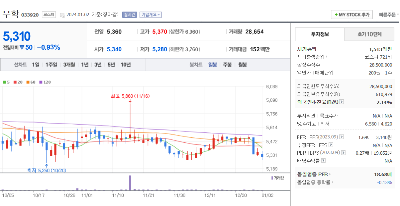The height and width of the screenshot is (206, 400).
Task: Select the 1일 line chart period
Action: 36,65
